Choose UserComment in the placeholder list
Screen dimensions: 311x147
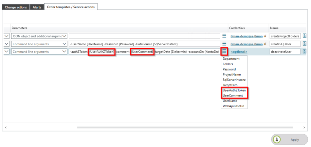(x=233, y=95)
